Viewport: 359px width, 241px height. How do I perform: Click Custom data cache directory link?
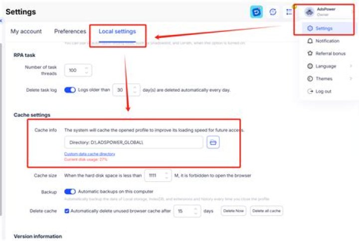tap(90, 154)
